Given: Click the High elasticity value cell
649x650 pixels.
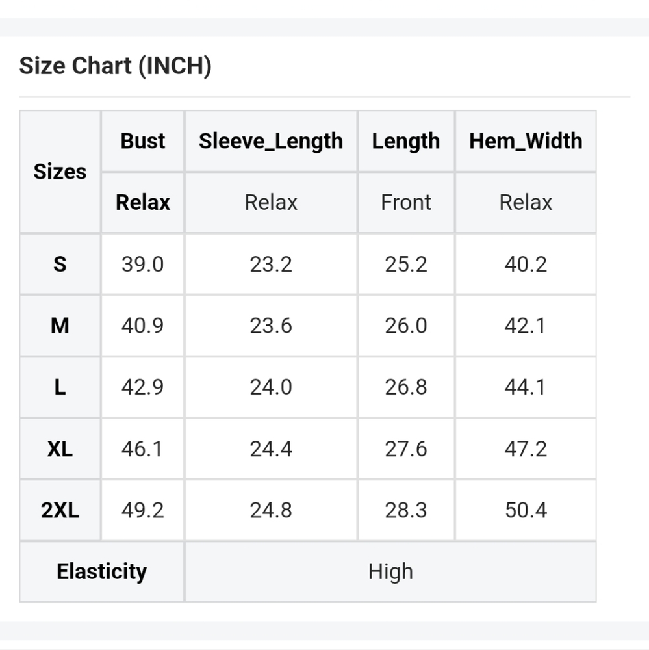Looking at the screenshot, I should point(390,571).
